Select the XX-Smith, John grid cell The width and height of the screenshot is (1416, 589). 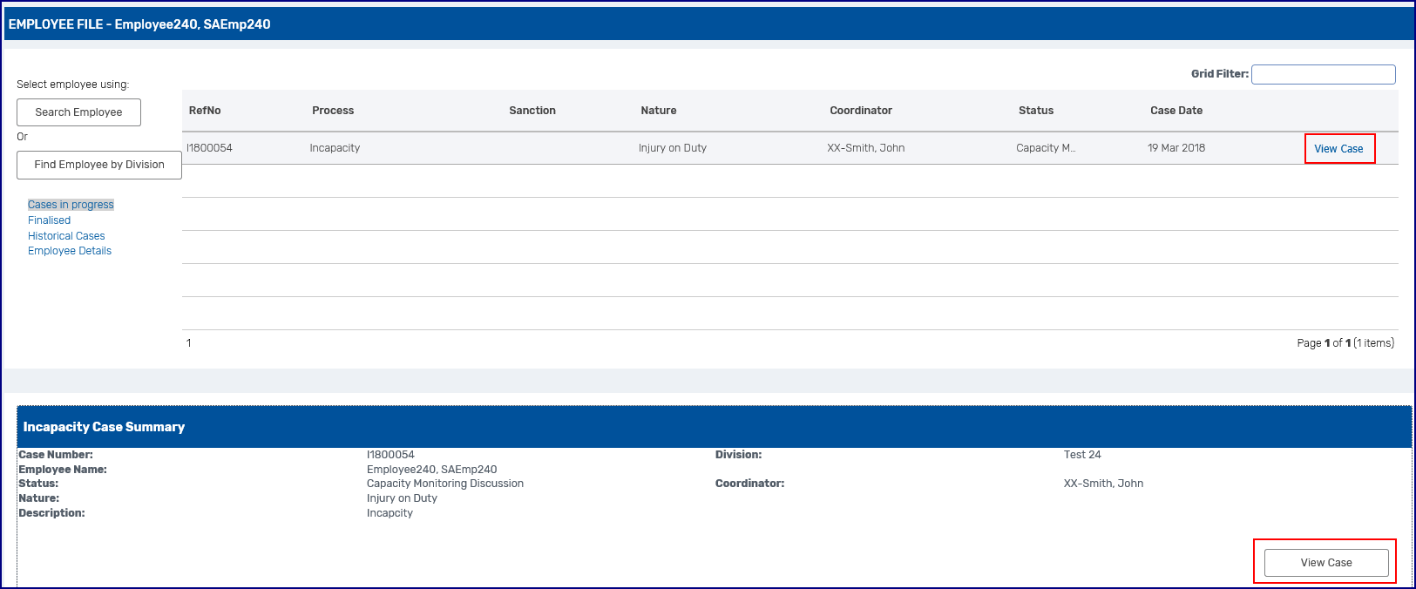tap(866, 148)
